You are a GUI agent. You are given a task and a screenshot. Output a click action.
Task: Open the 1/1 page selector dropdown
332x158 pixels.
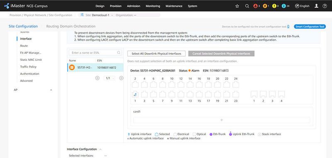(110, 78)
